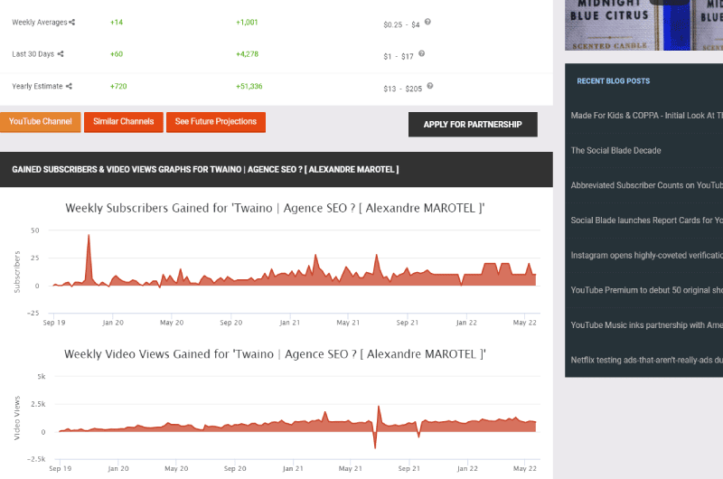
Task: Click the Similar Channels button
Action: tap(124, 122)
